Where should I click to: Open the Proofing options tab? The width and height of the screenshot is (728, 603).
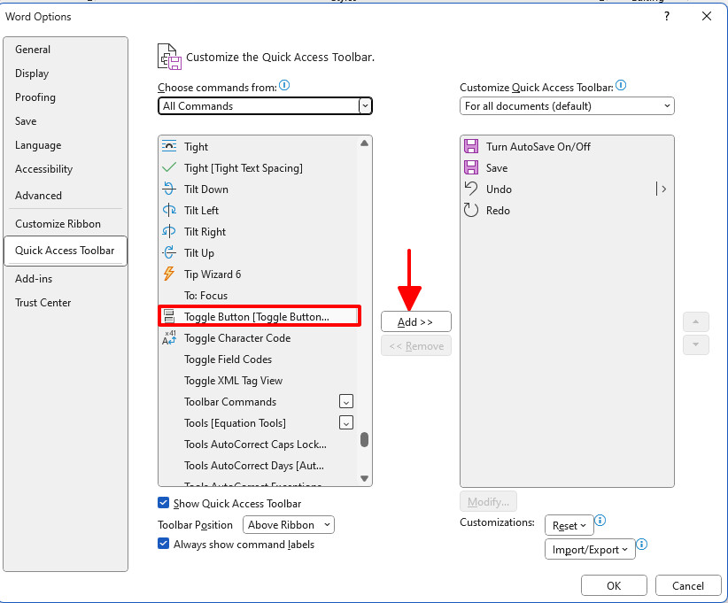click(x=66, y=97)
